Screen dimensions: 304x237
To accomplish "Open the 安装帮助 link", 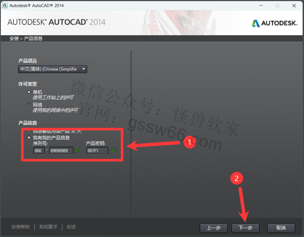I will pyautogui.click(x=20, y=227).
